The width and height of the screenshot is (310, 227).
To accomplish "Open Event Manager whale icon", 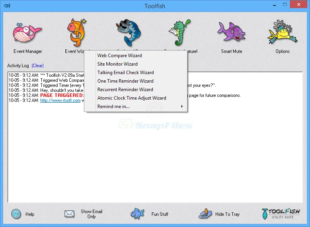I will pyautogui.click(x=27, y=33).
